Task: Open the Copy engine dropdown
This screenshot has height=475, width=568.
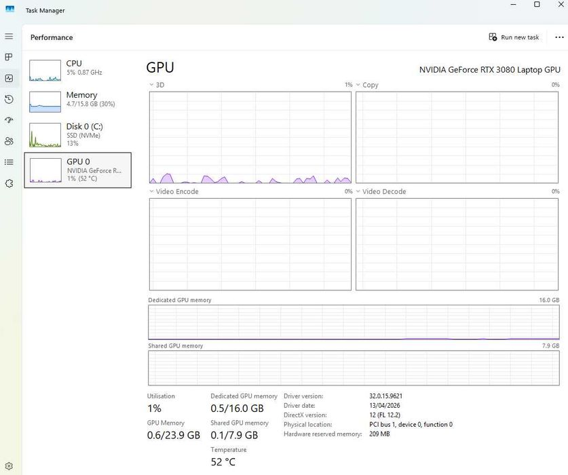Action: coord(367,85)
